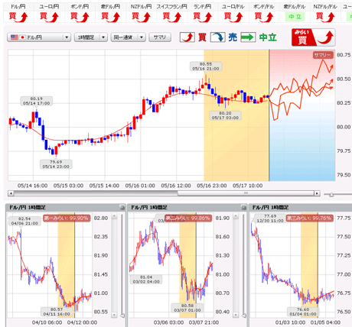Click the second panel's scroll up arrow
Screen dimensions: 352x327
click(x=236, y=216)
